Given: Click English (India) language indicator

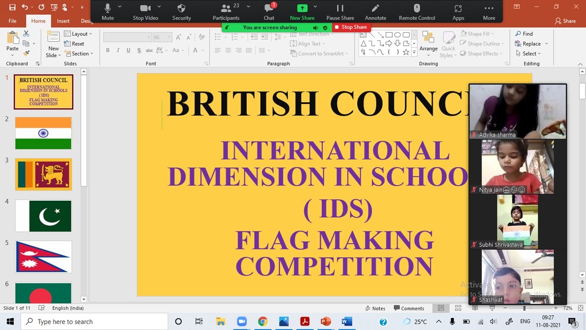Looking at the screenshot, I should coord(68,308).
